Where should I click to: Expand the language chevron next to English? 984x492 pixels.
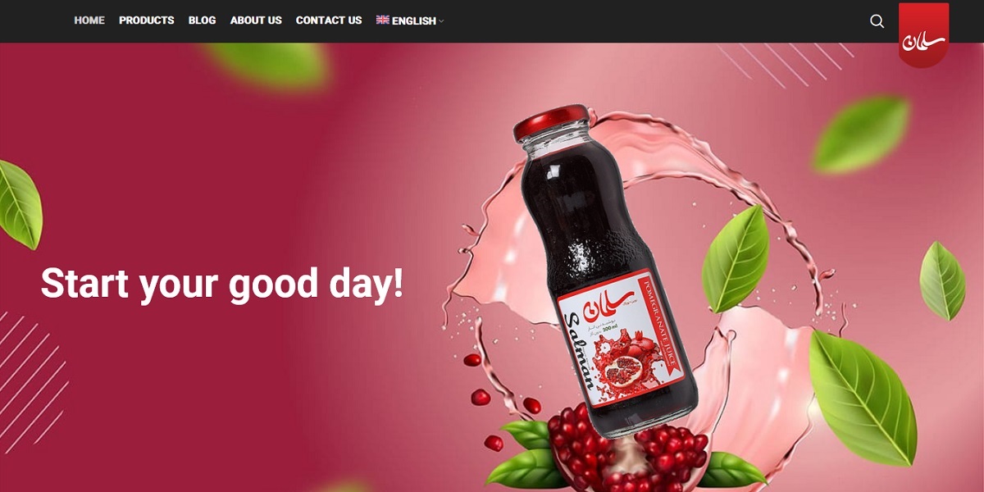point(441,21)
